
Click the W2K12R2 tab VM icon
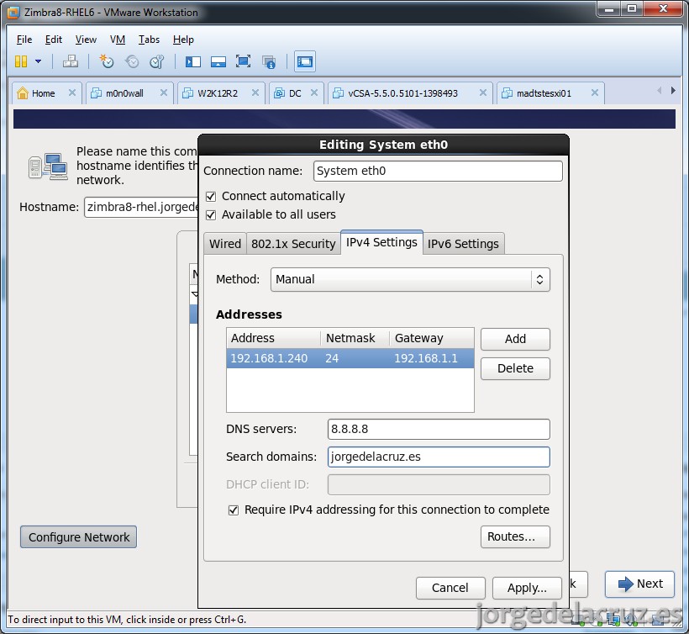(187, 92)
